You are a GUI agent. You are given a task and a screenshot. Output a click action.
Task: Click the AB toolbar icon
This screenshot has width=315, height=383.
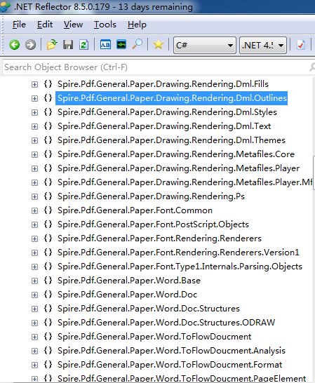tap(105, 45)
